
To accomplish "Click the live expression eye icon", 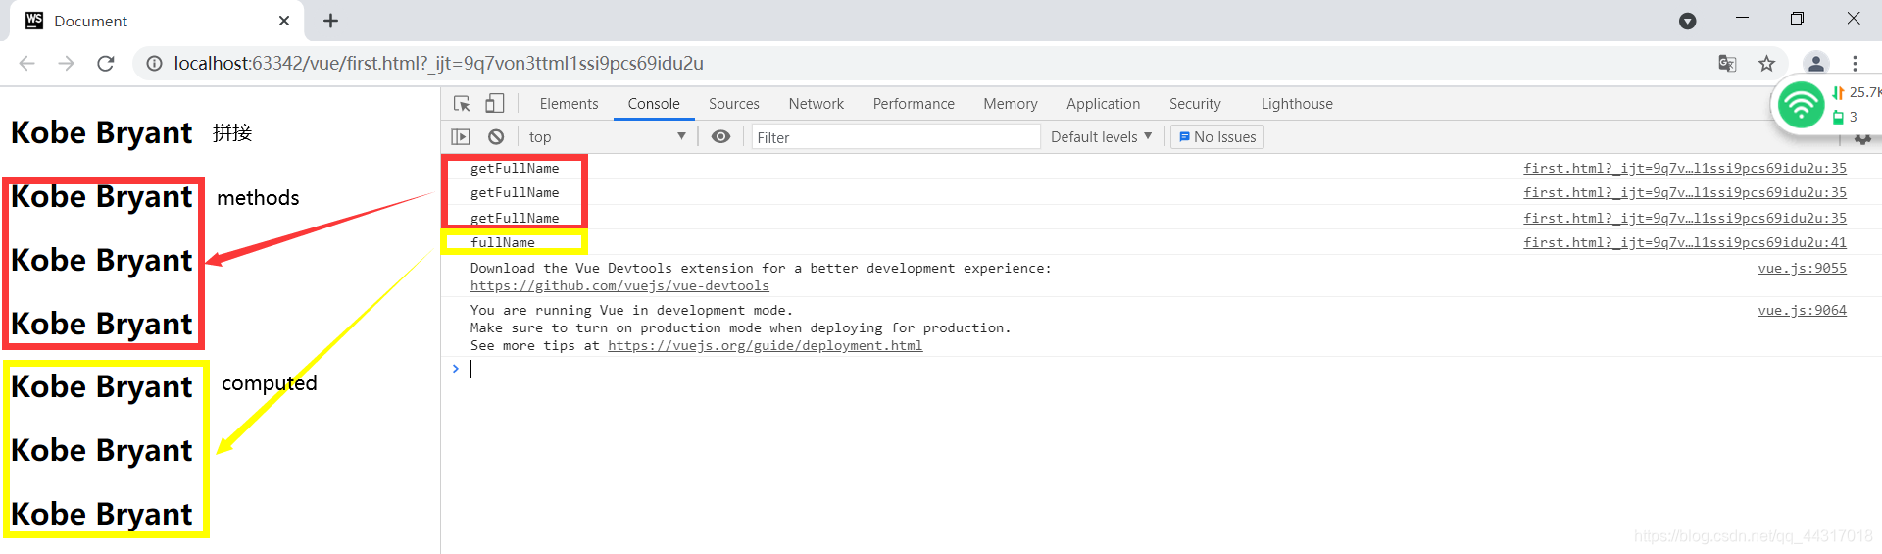I will [720, 137].
